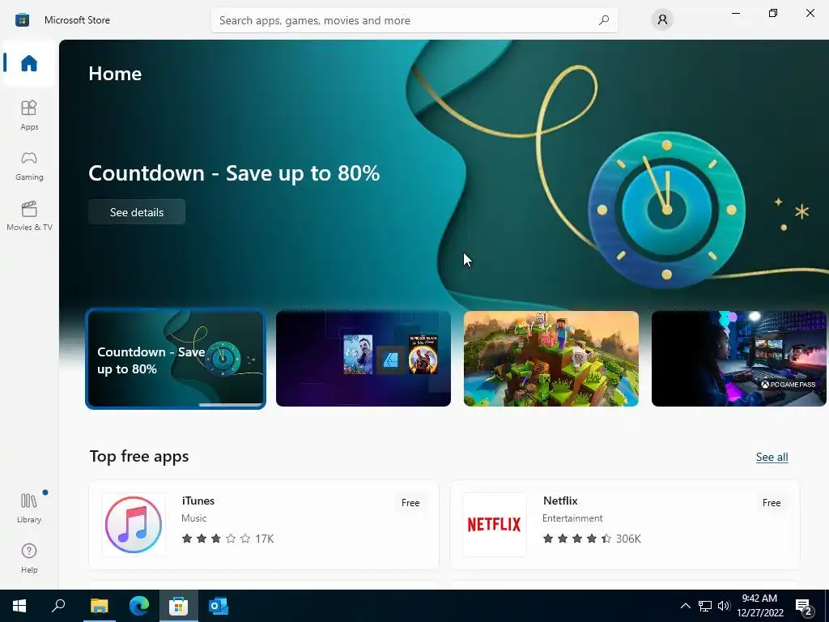
Task: Open the notification center icon
Action: (804, 607)
